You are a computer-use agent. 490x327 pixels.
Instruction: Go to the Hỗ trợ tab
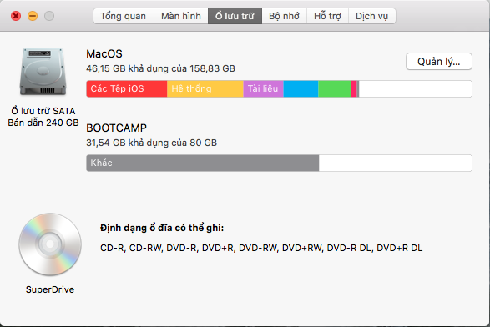point(327,16)
